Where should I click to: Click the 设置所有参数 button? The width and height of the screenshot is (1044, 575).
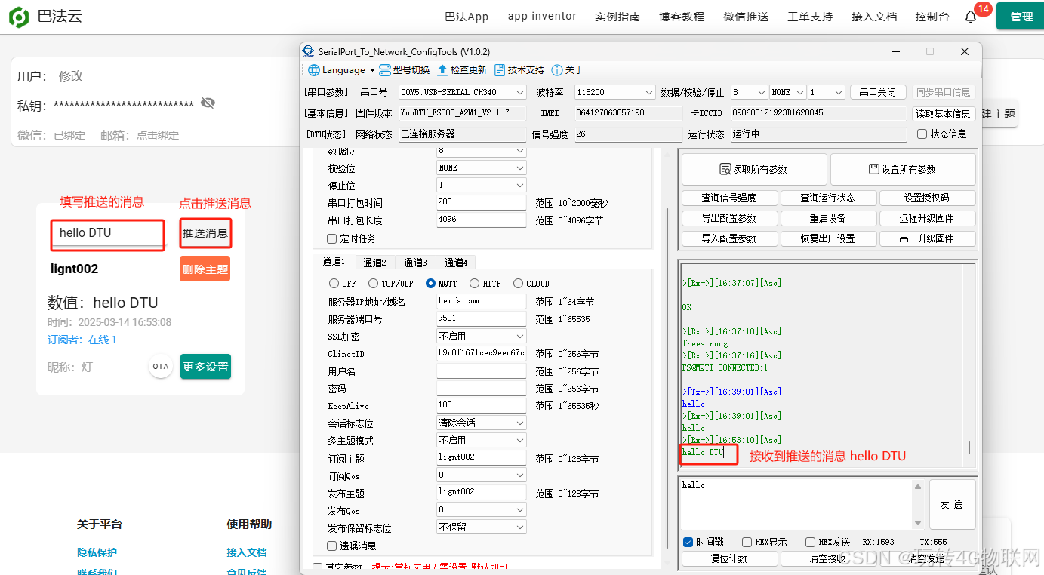[x=903, y=169]
